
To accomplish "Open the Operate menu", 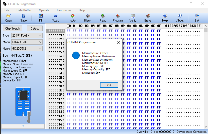I will (x=44, y=10).
